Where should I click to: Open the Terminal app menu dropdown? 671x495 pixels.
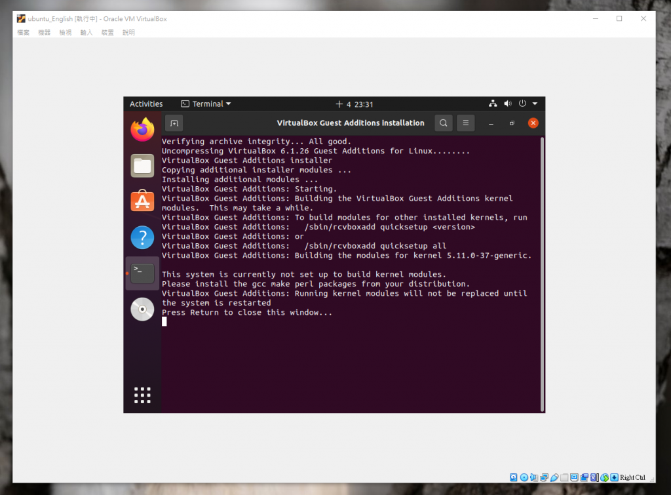pyautogui.click(x=206, y=104)
